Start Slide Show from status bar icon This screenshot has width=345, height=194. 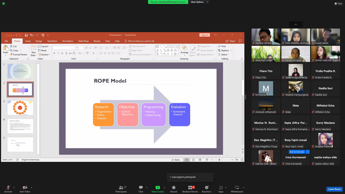click(x=207, y=160)
